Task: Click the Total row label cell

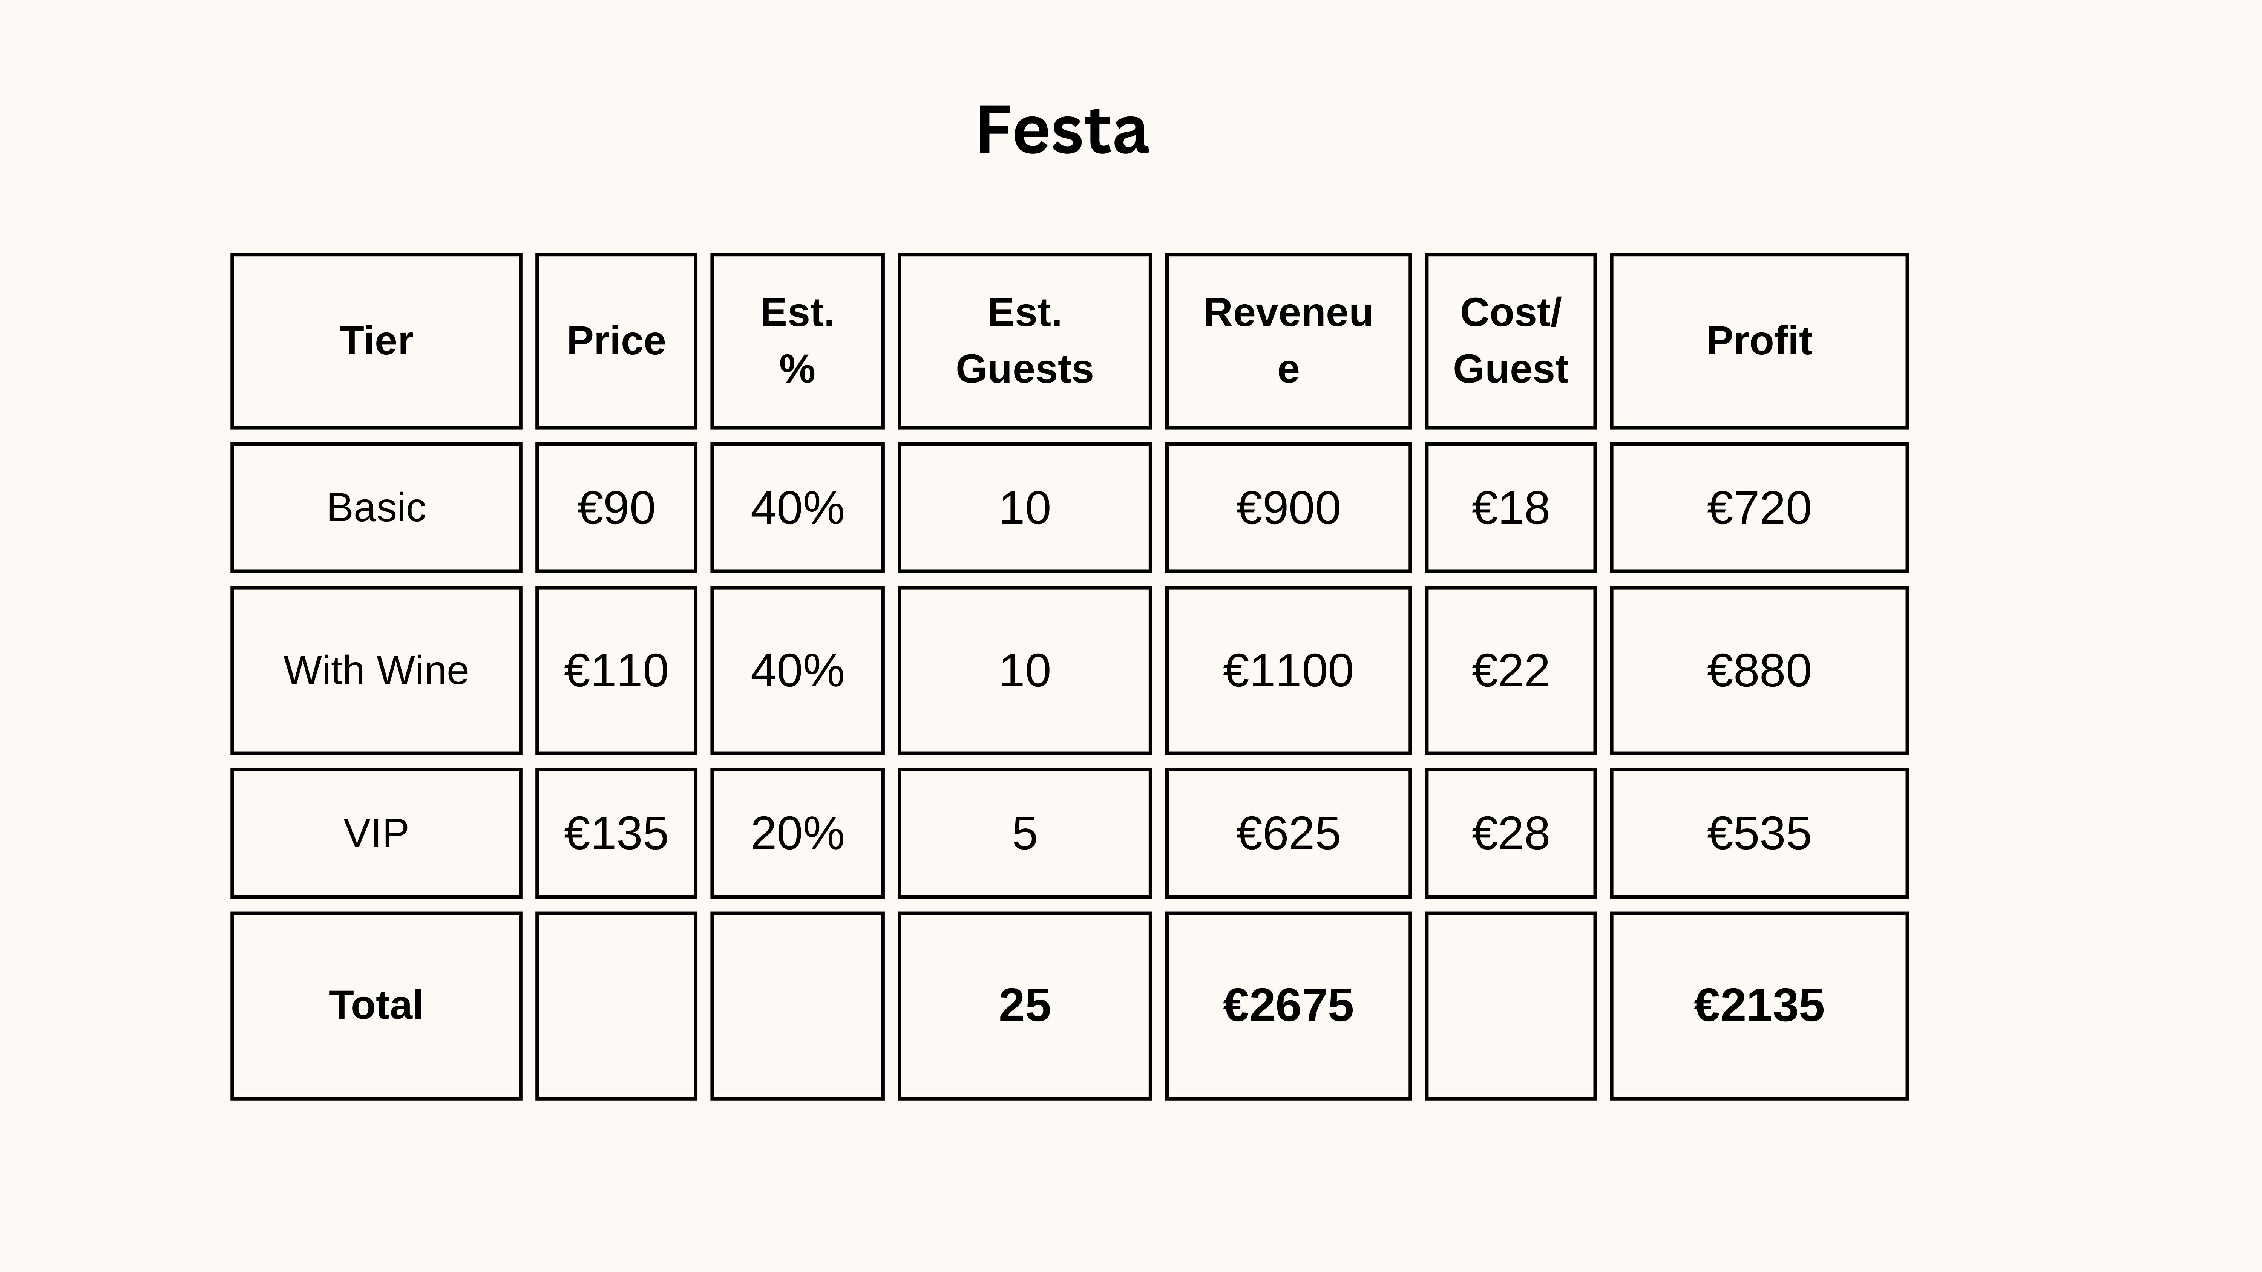Action: (x=376, y=1005)
